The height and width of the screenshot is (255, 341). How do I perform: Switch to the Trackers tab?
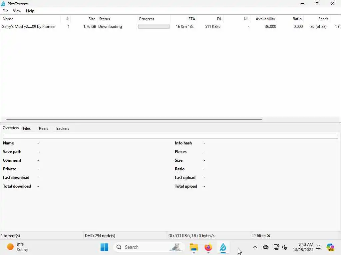(62, 128)
